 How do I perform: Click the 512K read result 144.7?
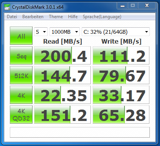[62, 75]
